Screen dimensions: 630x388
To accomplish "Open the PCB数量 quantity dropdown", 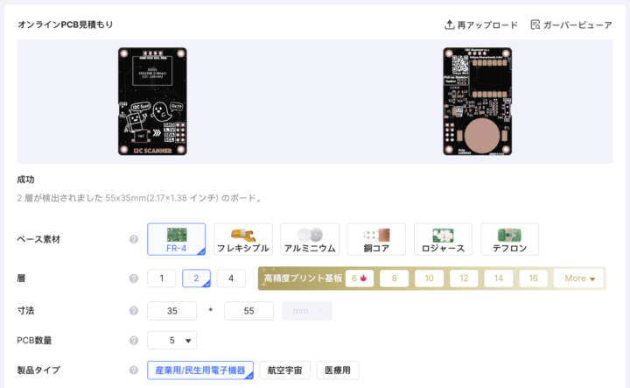I will point(172,340).
